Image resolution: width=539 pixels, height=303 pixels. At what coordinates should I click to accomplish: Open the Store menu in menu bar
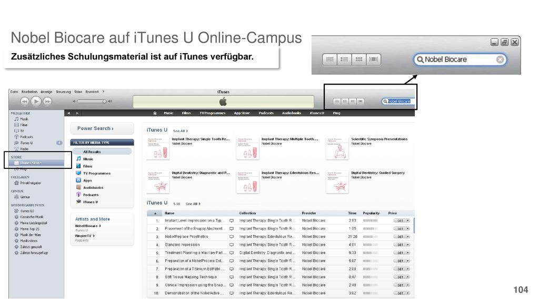click(x=78, y=92)
